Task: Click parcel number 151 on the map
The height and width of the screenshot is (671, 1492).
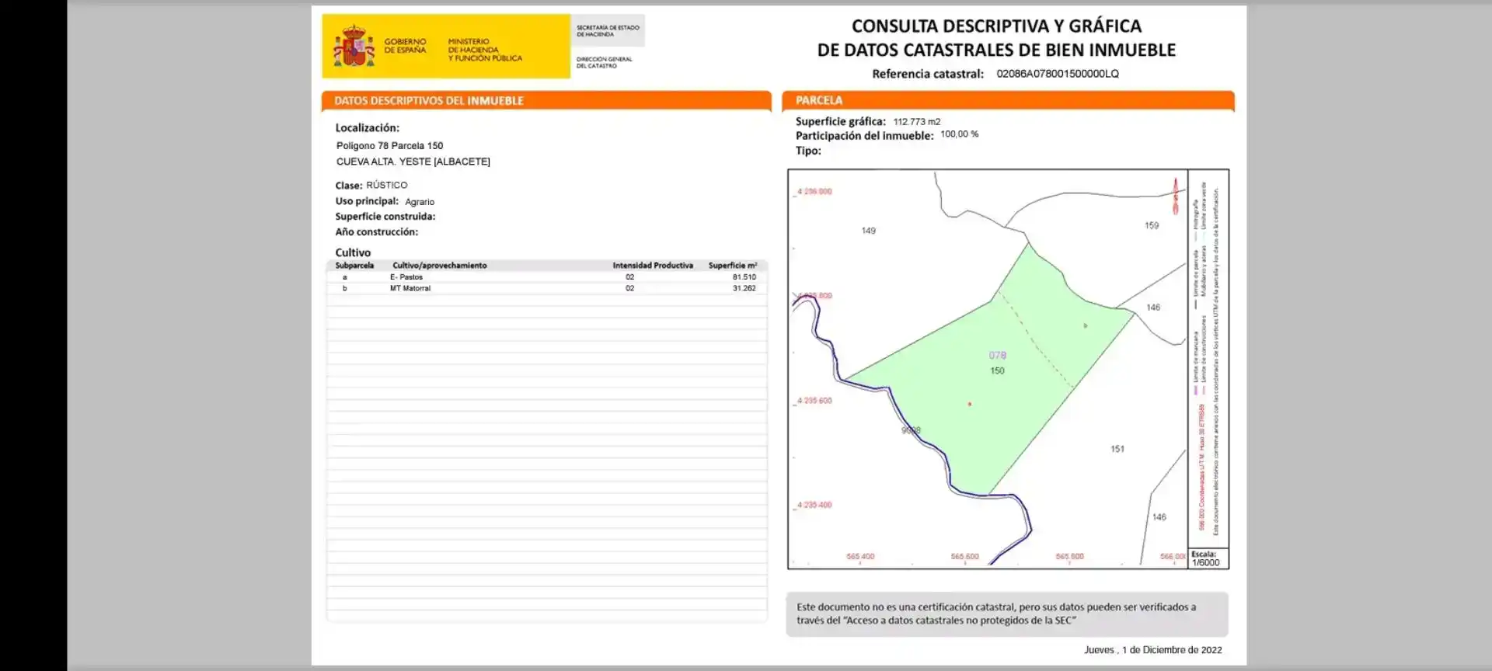Action: point(1117,449)
